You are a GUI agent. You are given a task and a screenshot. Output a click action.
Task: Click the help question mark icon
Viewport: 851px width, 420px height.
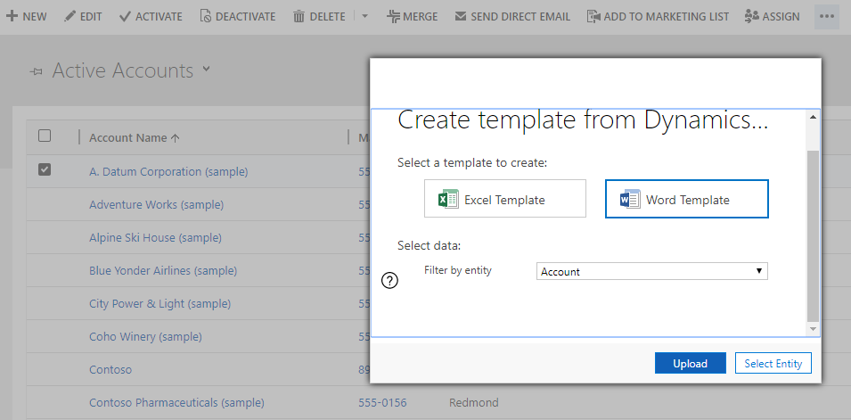pos(390,281)
